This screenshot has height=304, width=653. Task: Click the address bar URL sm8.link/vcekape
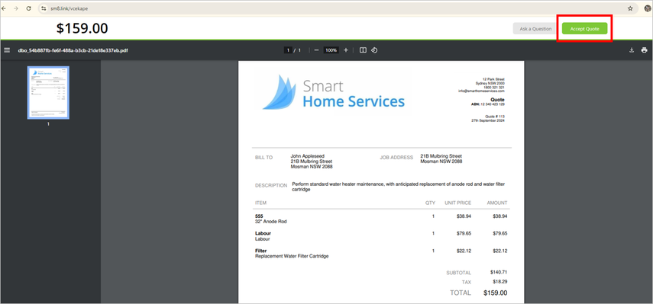[x=70, y=8]
